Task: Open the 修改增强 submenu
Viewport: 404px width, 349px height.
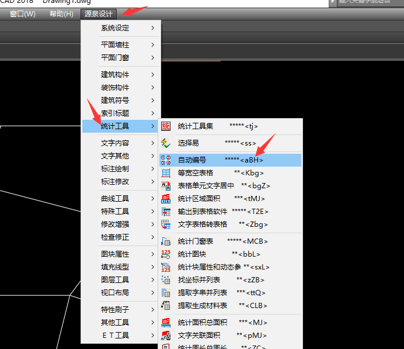Action: coord(120,224)
